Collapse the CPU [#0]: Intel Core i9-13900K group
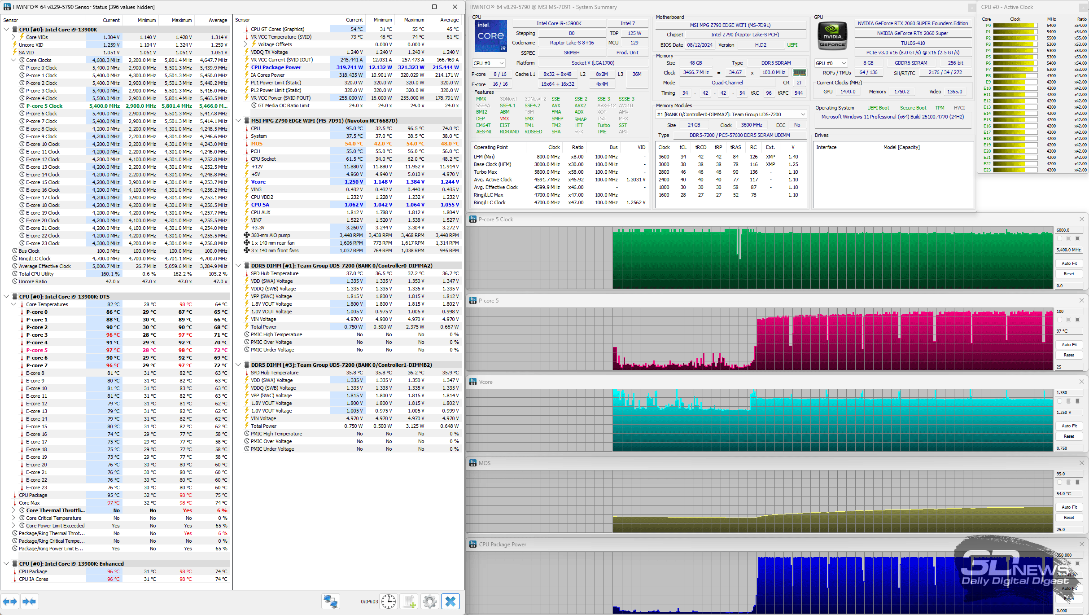The height and width of the screenshot is (615, 1089). (6, 30)
